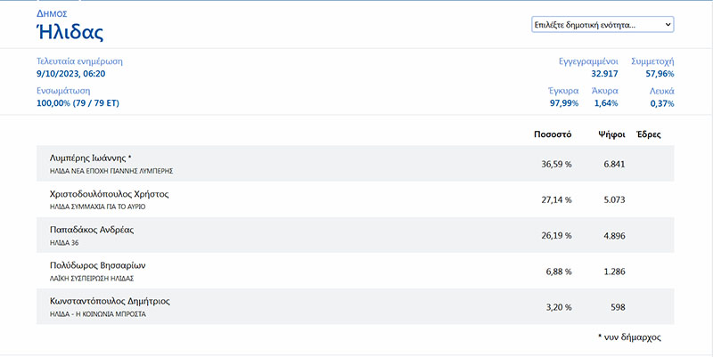
Task: Click the Άκυρα percentage 1,64%
Action: [x=605, y=103]
